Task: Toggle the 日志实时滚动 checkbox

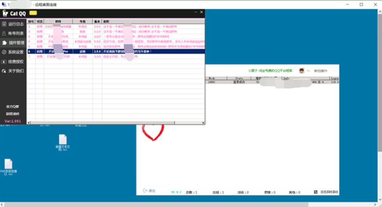Action: point(316,192)
